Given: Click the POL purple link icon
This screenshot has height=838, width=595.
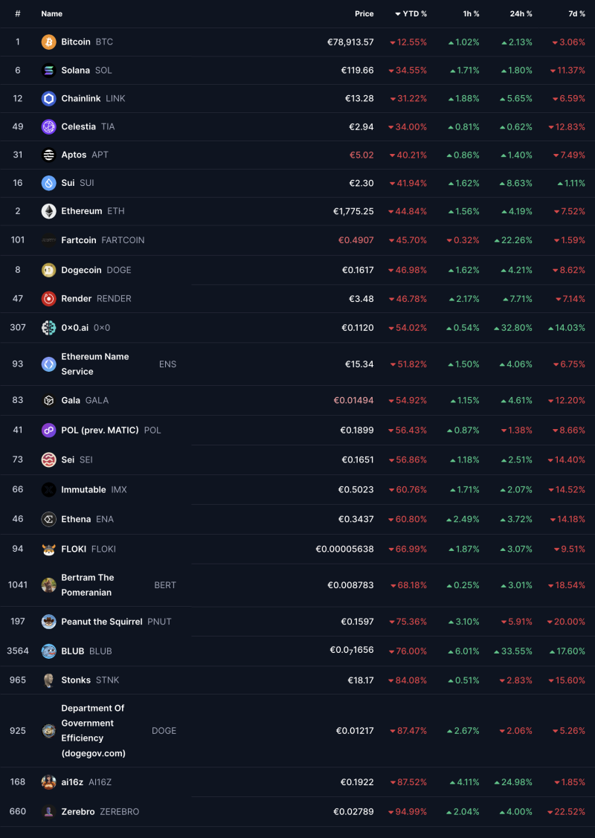Looking at the screenshot, I should click(48, 431).
